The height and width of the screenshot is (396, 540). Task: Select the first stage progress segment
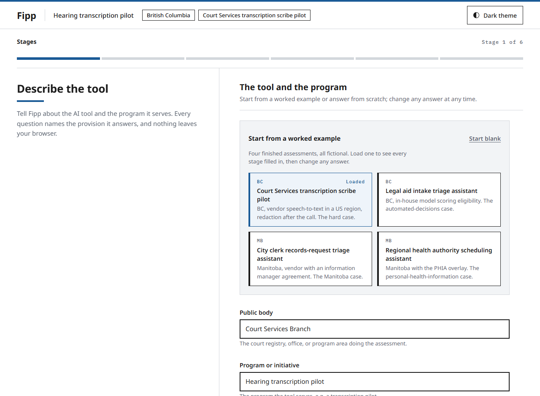[58, 59]
